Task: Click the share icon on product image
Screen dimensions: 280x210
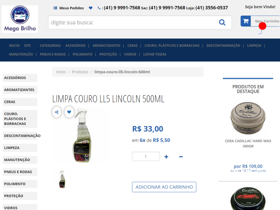Action: [x=57, y=112]
